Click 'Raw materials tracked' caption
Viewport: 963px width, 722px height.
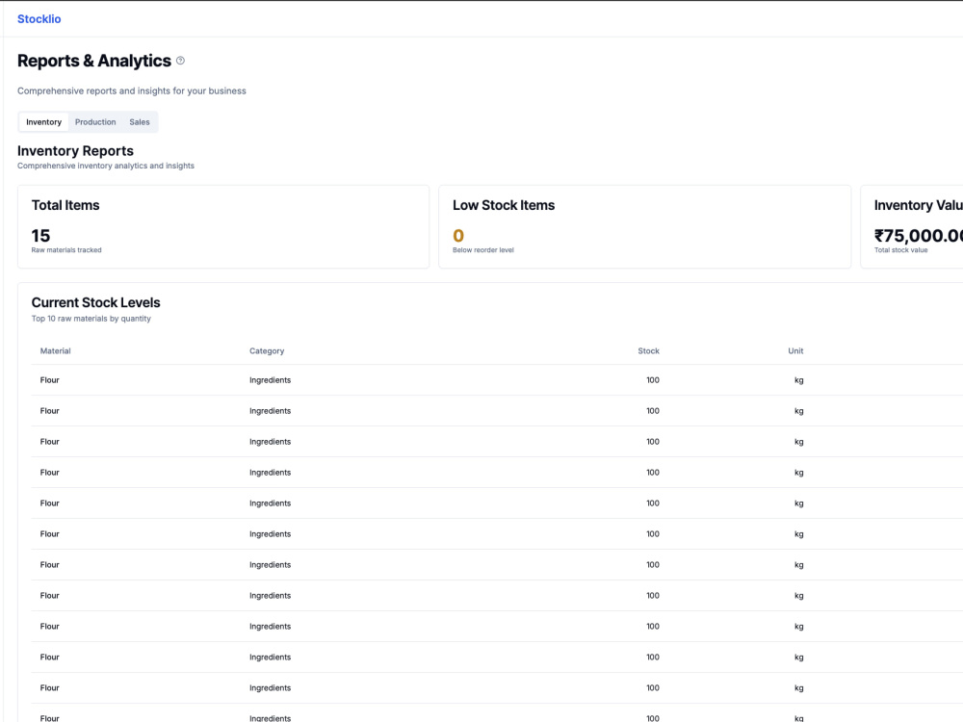tap(66, 250)
